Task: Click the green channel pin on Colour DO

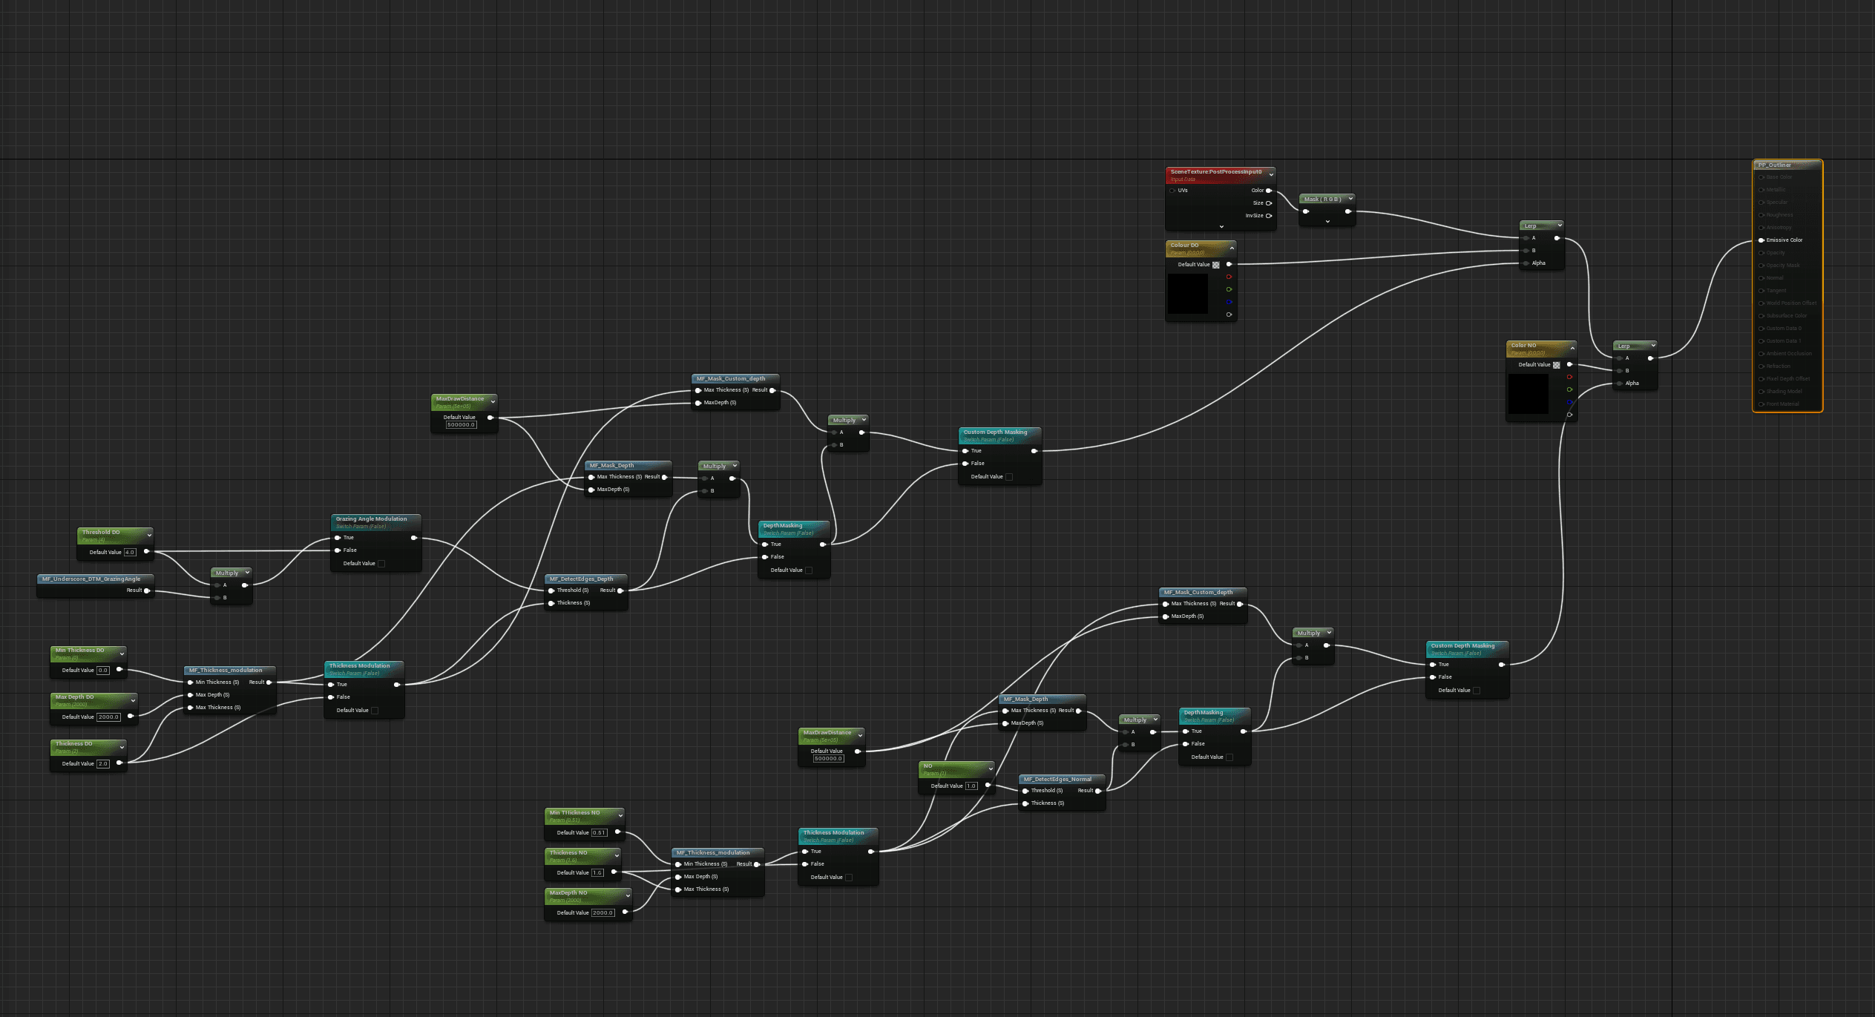Action: coord(1229,289)
